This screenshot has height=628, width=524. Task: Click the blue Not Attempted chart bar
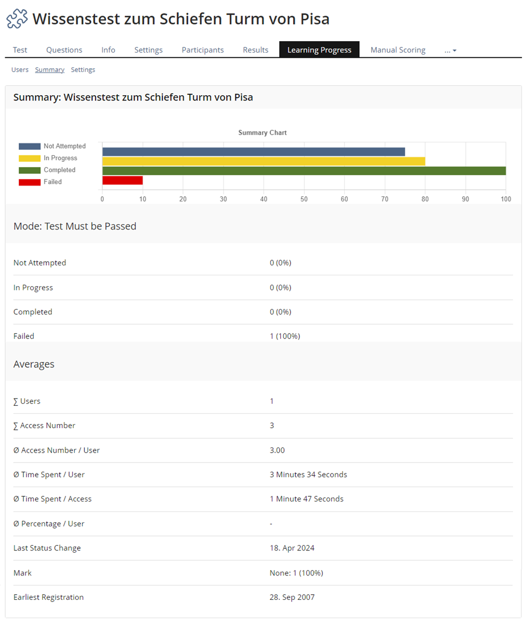(253, 151)
